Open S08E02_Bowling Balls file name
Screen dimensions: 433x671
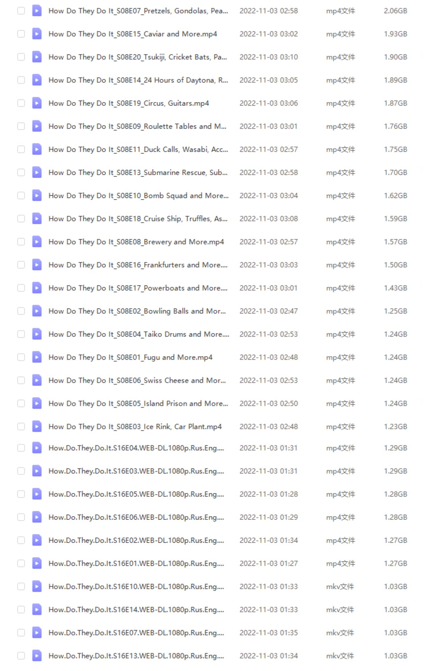(x=137, y=311)
